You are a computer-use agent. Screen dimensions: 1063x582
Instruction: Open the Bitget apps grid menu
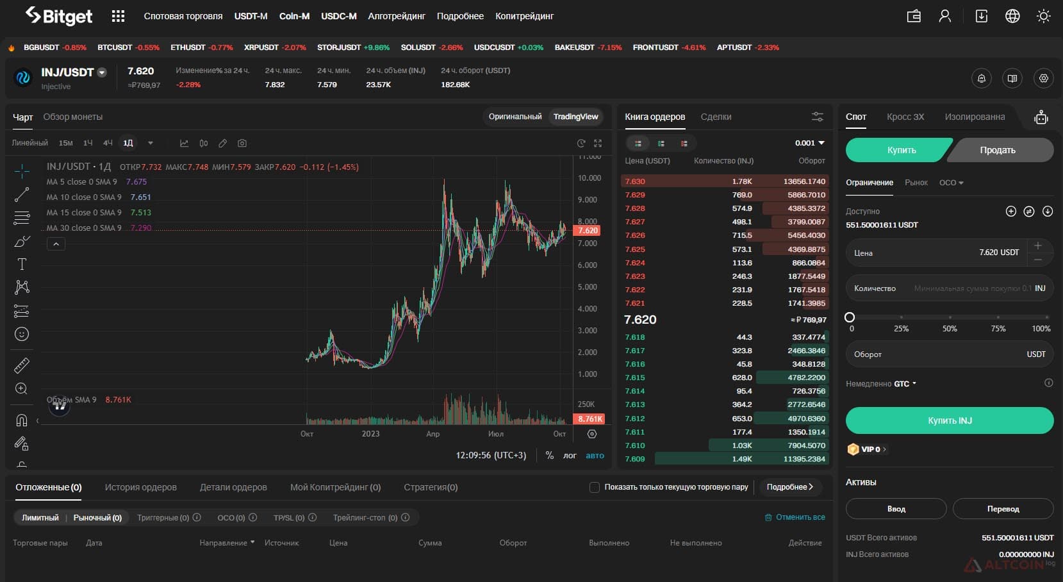[x=118, y=16]
